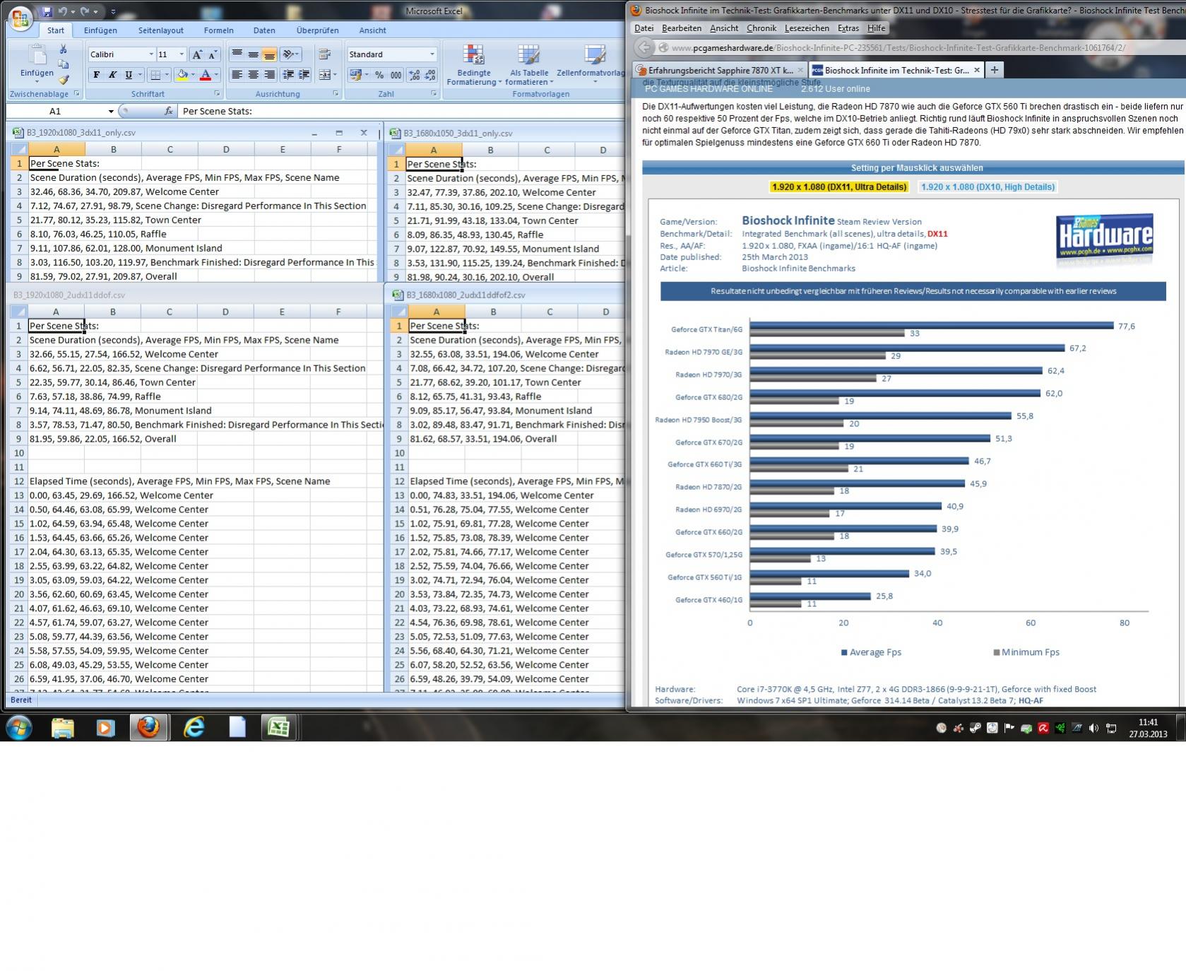The height and width of the screenshot is (971, 1186).
Task: Open the font size 11 dropdown
Action: tap(182, 54)
